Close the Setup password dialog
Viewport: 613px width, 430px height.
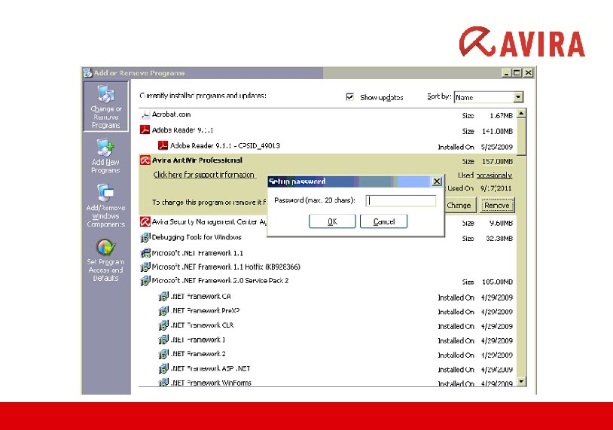point(437,181)
